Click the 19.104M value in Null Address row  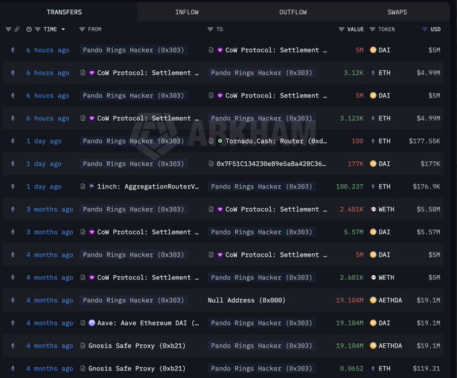(349, 300)
